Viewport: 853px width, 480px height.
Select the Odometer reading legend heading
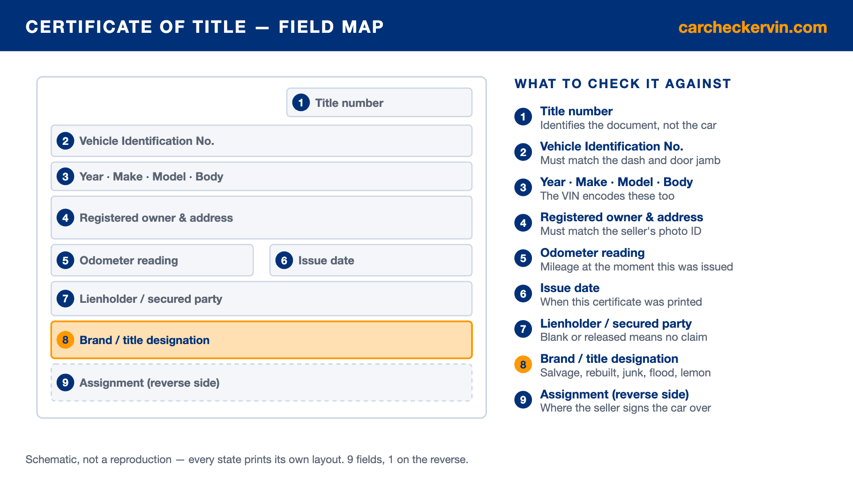click(x=592, y=253)
